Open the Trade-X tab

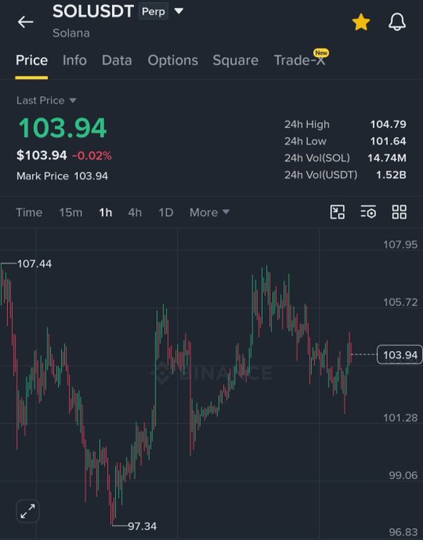tap(299, 60)
